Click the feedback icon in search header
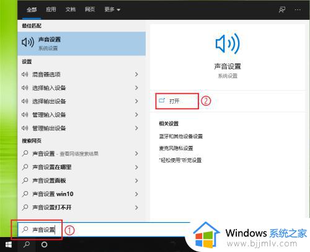Screen dimensions: 310x252 pos(282,9)
